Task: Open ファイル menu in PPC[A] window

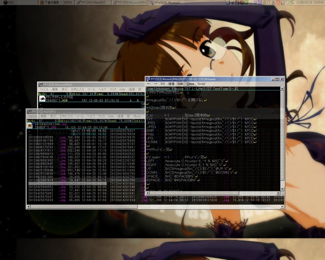Action: (x=32, y=116)
